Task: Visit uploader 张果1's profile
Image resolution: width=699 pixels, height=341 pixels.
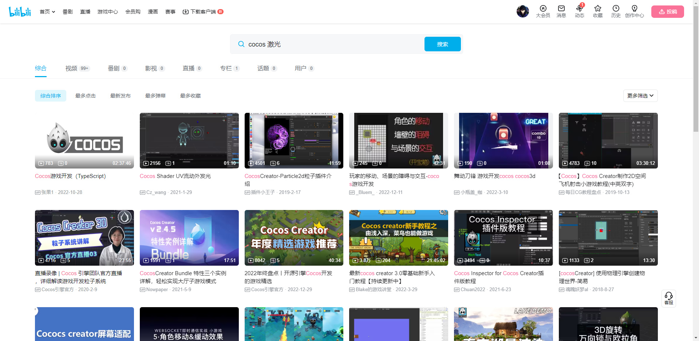Action: point(47,192)
